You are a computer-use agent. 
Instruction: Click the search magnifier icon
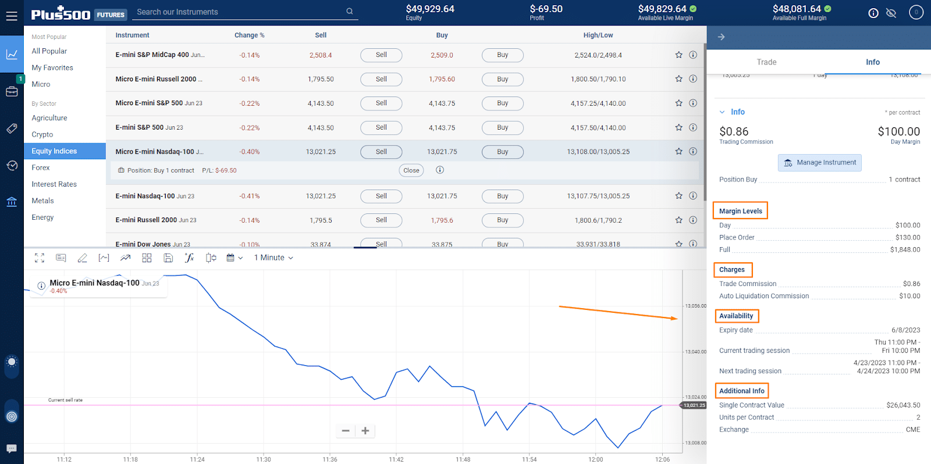(350, 11)
